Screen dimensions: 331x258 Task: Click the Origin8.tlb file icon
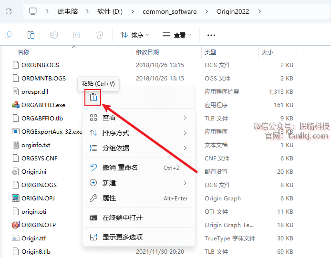click(x=16, y=251)
